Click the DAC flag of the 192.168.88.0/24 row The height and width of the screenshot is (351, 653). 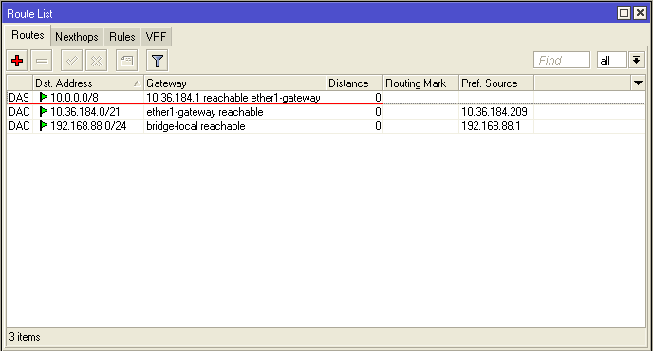click(x=19, y=126)
